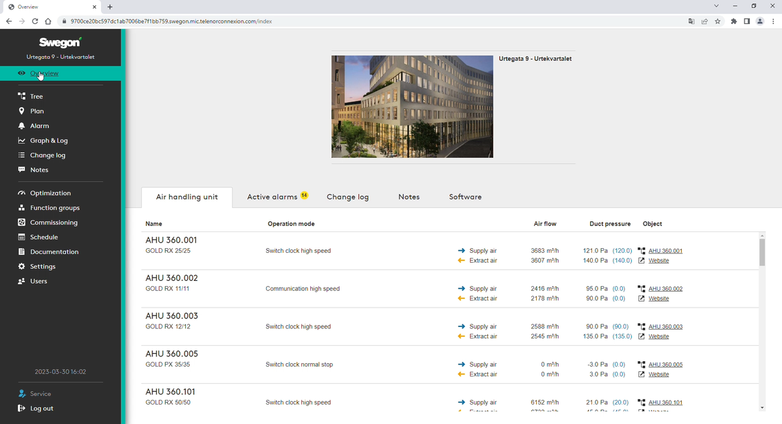
Task: Click the AHU 360.101 unit name
Action: pyautogui.click(x=170, y=392)
